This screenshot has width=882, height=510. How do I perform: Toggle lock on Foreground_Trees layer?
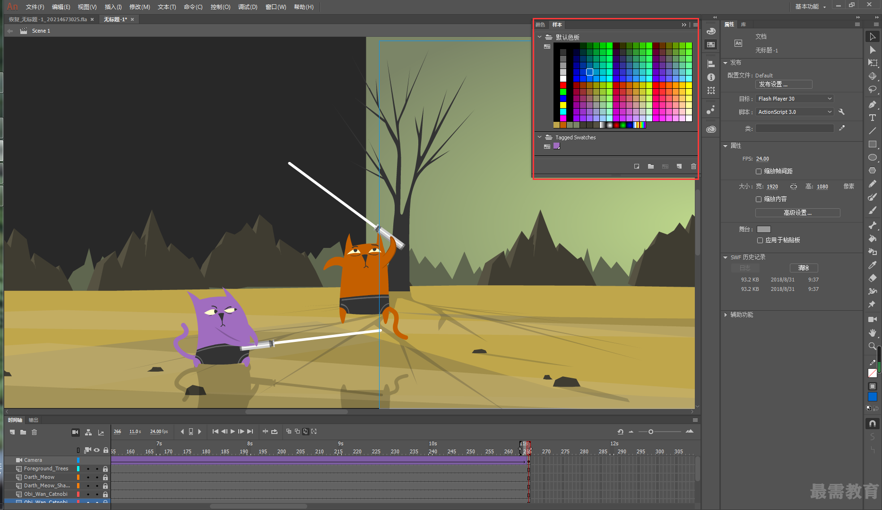[x=105, y=469]
